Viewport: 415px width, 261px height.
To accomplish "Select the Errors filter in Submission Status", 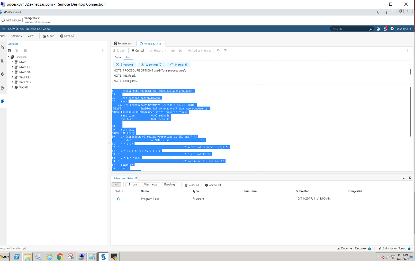I will 133,184.
